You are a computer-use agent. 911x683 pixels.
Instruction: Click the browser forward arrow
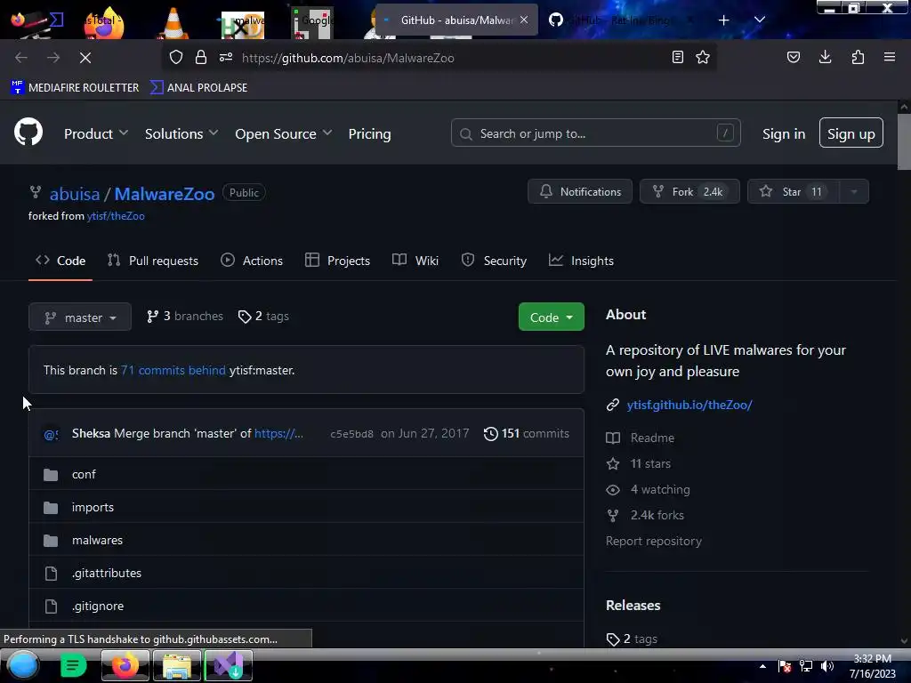point(53,58)
